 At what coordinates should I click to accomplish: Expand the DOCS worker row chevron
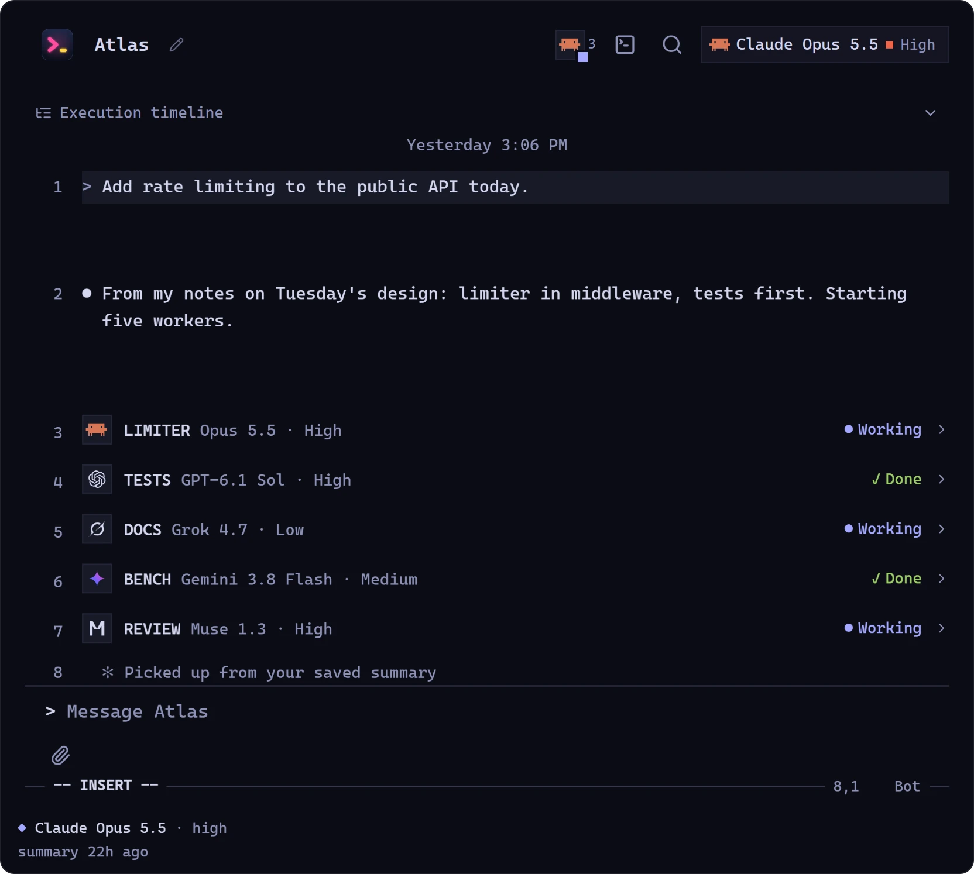coord(941,529)
